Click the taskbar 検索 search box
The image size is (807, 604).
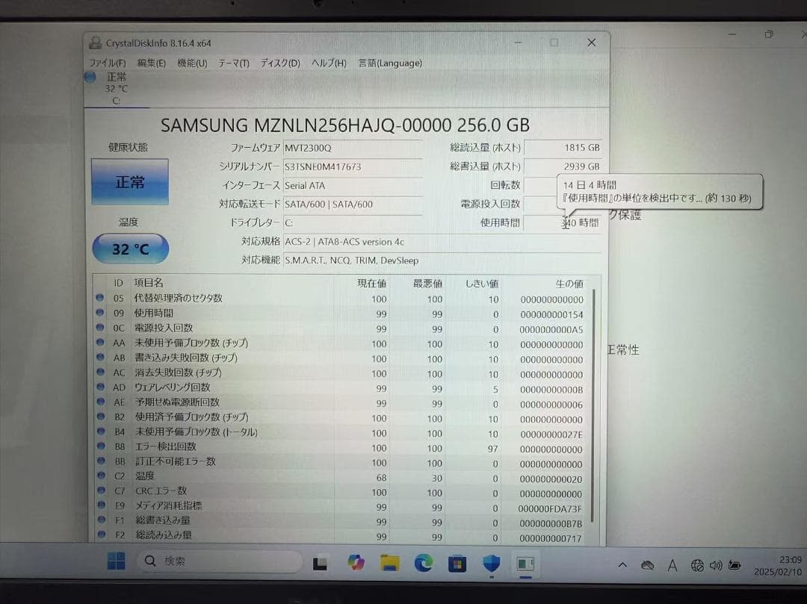click(x=219, y=561)
